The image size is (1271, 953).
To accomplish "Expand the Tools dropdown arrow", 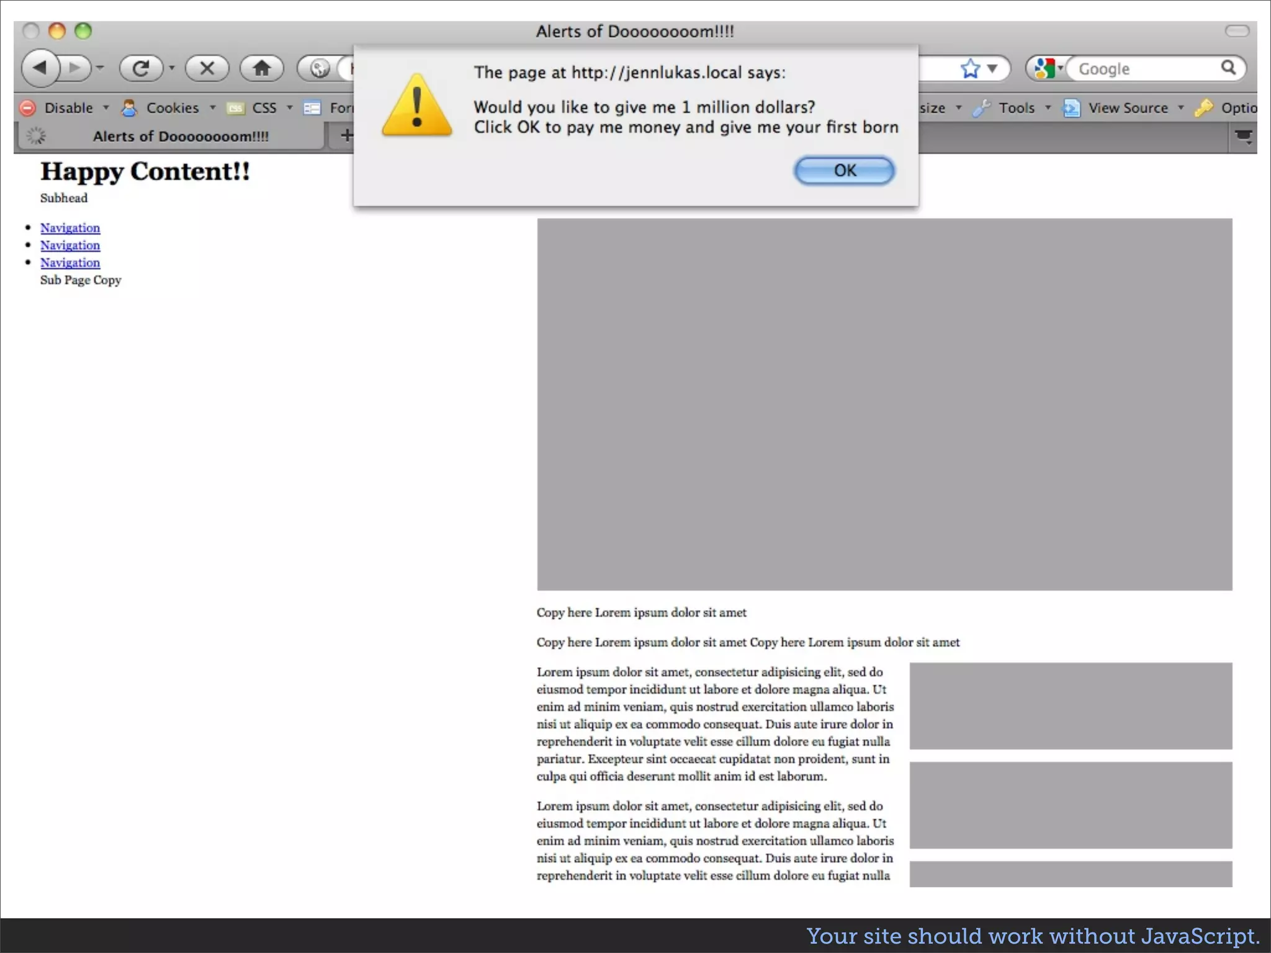I will [1048, 108].
